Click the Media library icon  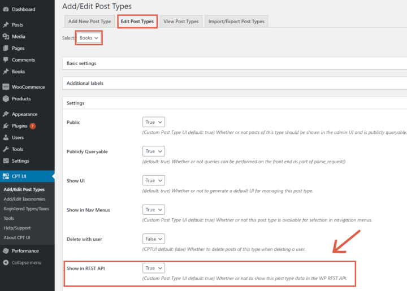coord(6,37)
